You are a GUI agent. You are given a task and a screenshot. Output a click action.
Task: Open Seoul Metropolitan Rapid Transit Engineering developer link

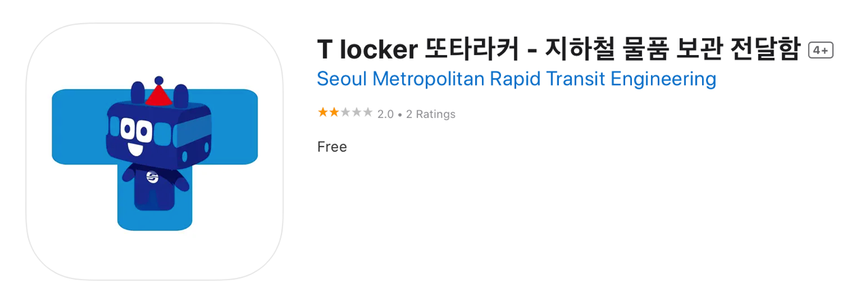pyautogui.click(x=516, y=79)
